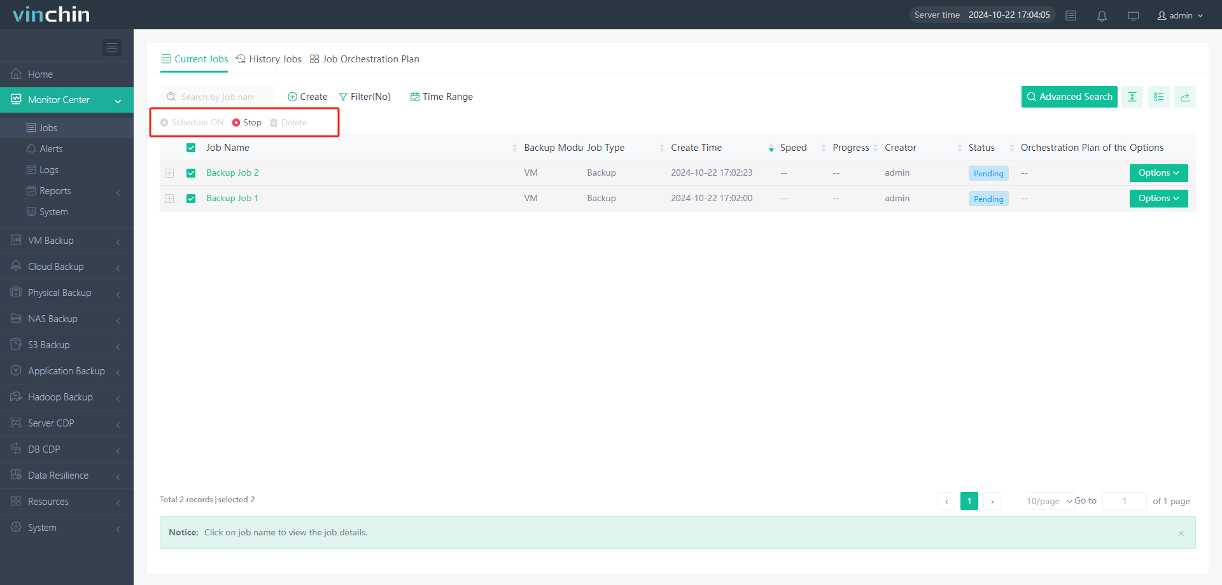Toggle the select-all jobs header checkbox
This screenshot has height=585, width=1222.
click(191, 148)
